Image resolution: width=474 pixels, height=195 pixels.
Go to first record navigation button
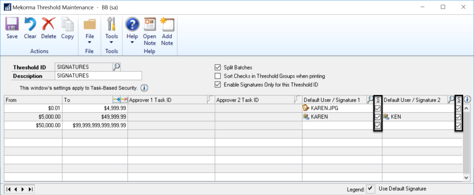tap(9, 189)
